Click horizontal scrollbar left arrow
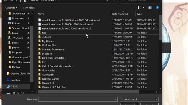 click(36, 92)
